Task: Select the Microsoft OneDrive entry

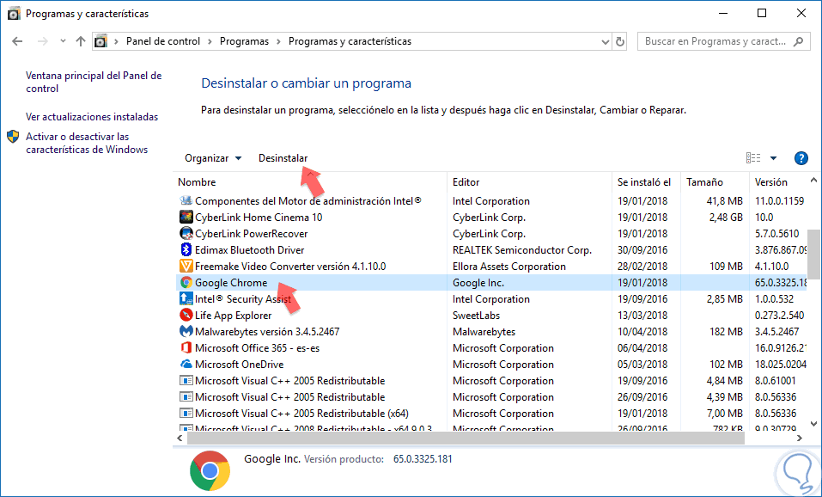Action: pyautogui.click(x=239, y=365)
